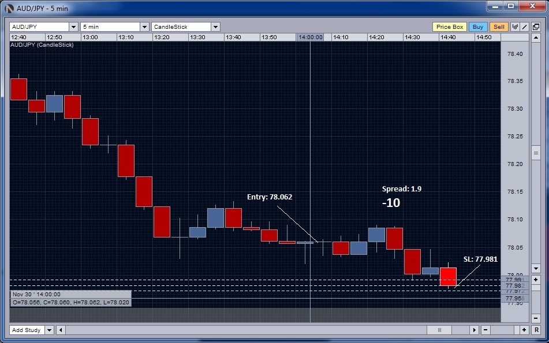Close the AUD/JPY chart window
The width and height of the screenshot is (549, 343).
click(x=532, y=6)
